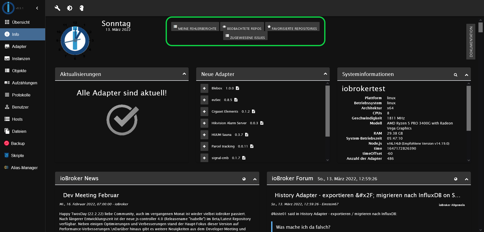Install Hikvision Alarm Server plus button
The height and width of the screenshot is (232, 484).
pos(204,123)
